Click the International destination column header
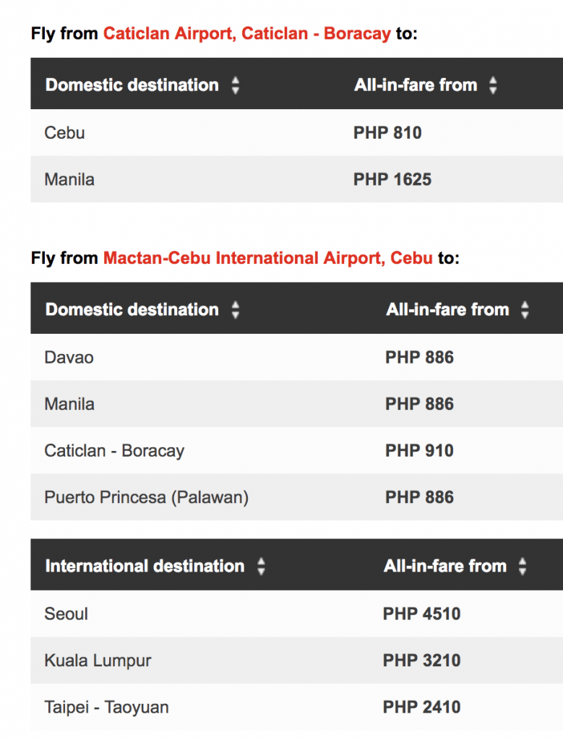The width and height of the screenshot is (563, 740). pyautogui.click(x=145, y=566)
